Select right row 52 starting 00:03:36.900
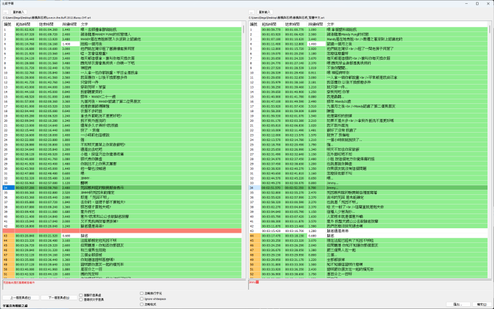Viewport: 494px width, 309px height. [368, 274]
